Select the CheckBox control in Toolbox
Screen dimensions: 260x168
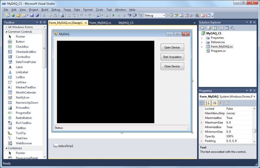click(22, 47)
